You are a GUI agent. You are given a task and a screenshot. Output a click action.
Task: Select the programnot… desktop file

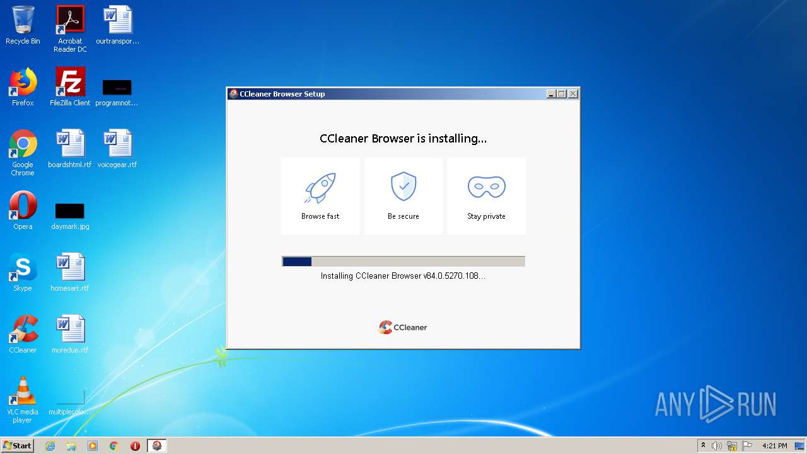coord(117,93)
